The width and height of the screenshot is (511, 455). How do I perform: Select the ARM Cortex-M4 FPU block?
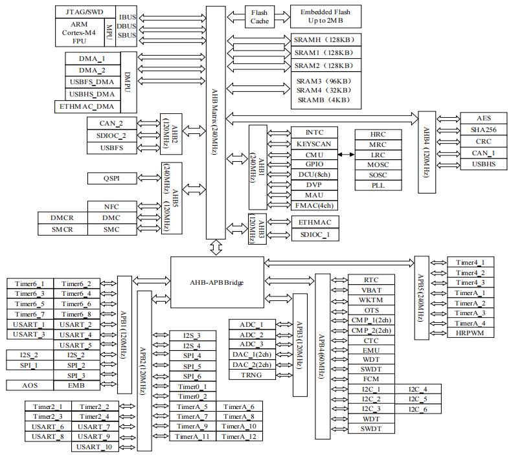pyautogui.click(x=80, y=32)
